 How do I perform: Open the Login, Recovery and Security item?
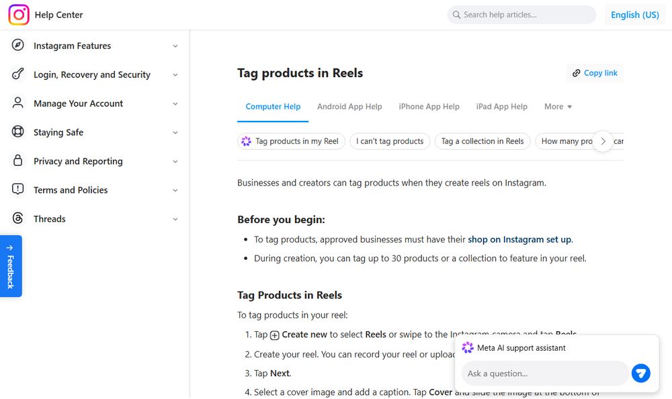(94, 75)
